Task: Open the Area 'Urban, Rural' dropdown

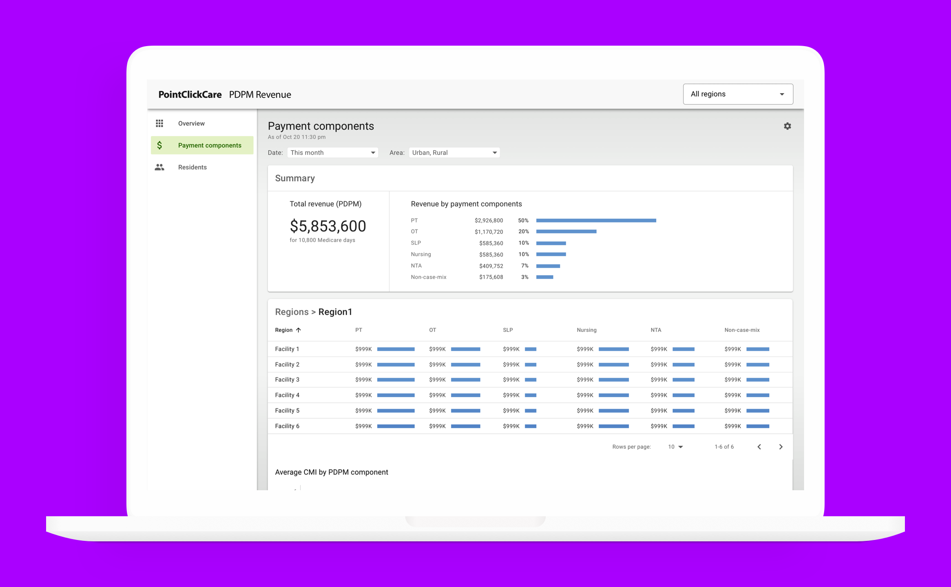Action: pyautogui.click(x=455, y=152)
